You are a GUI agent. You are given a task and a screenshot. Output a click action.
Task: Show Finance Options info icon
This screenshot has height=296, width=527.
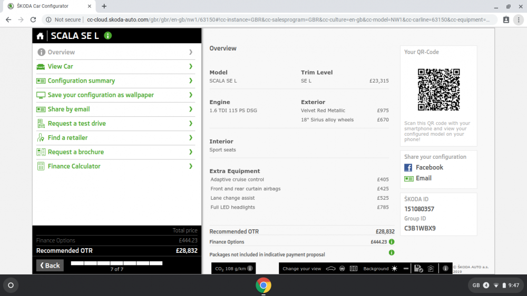(x=392, y=242)
